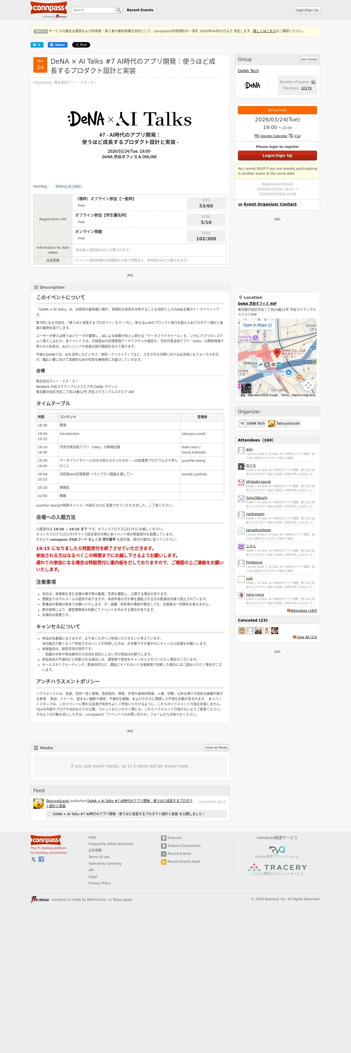Click the Join Group button

coord(309,59)
